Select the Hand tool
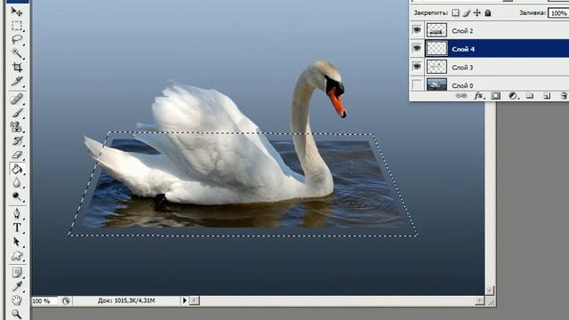 [17, 300]
